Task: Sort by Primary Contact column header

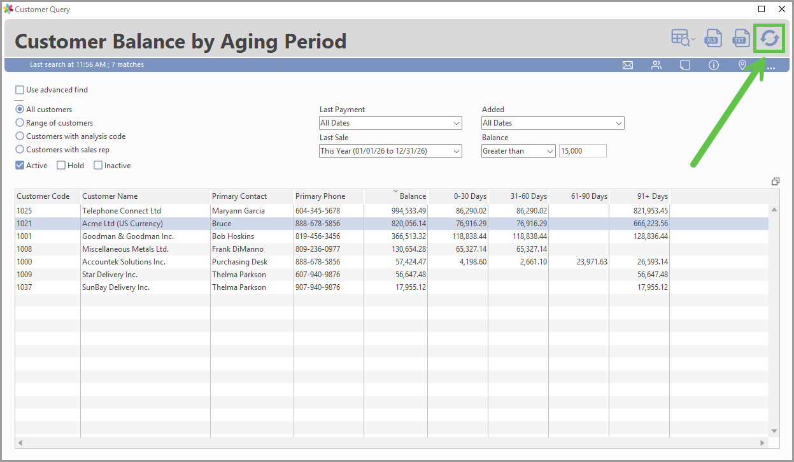Action: click(x=252, y=196)
